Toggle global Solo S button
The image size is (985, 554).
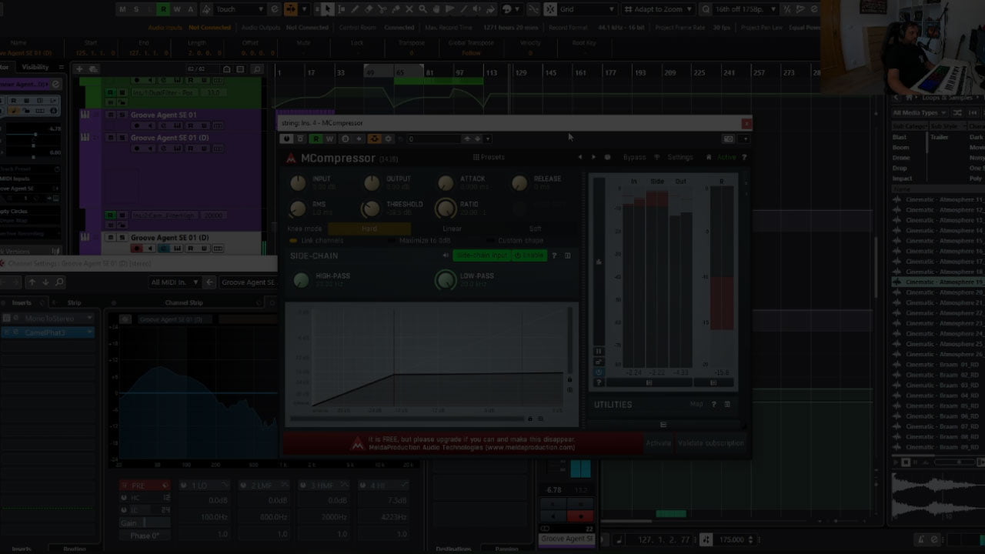[x=135, y=9]
